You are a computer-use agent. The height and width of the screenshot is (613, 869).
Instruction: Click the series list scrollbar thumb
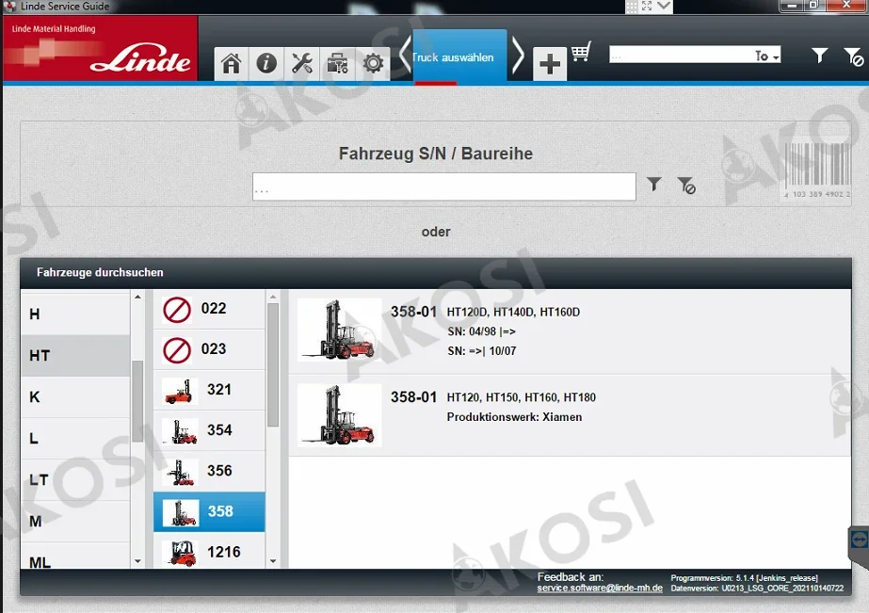click(273, 364)
